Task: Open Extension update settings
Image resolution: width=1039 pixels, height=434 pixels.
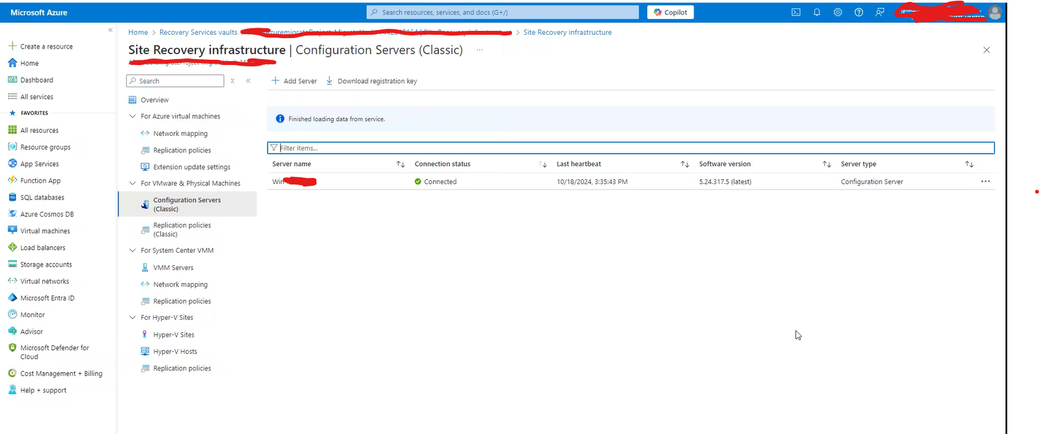Action: click(x=186, y=167)
